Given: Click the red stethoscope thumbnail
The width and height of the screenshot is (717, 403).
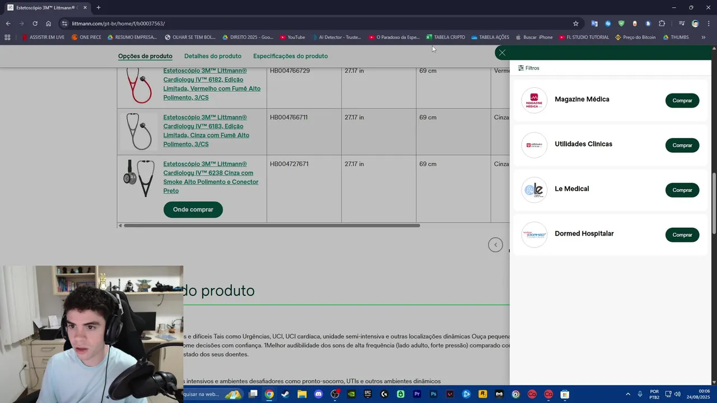Looking at the screenshot, I should pos(138,86).
